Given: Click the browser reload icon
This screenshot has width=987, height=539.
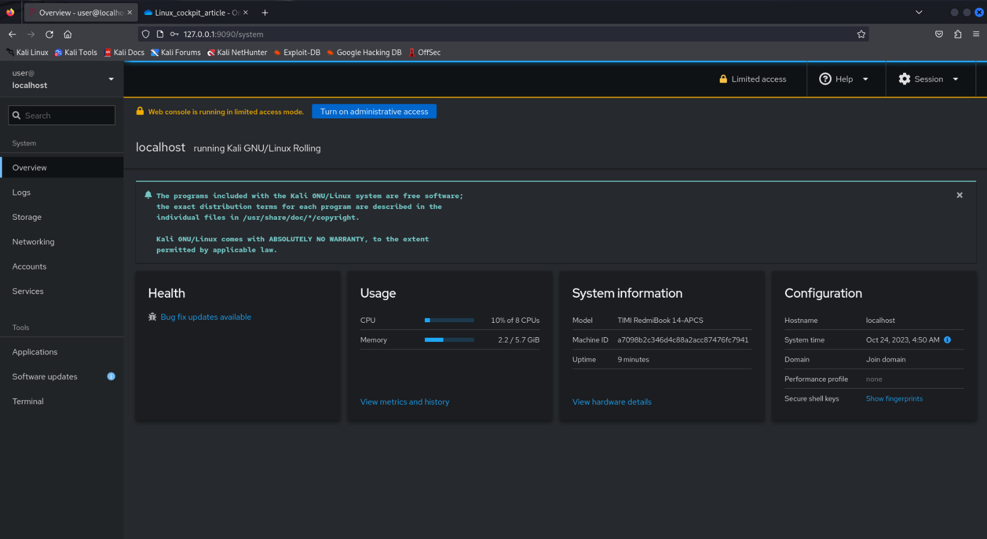Looking at the screenshot, I should [x=50, y=34].
